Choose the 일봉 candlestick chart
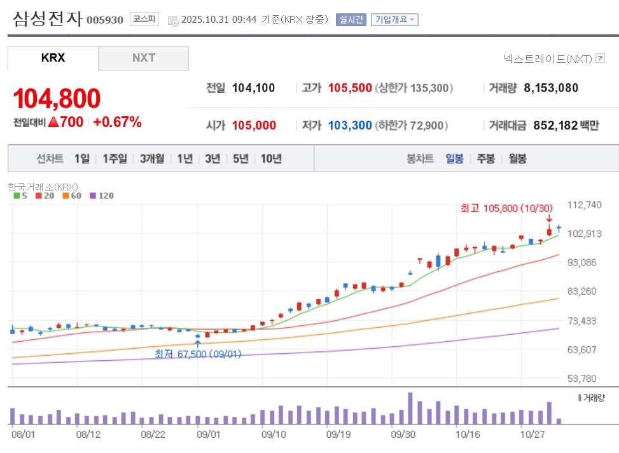Viewport: 619px width, 453px height. [454, 159]
